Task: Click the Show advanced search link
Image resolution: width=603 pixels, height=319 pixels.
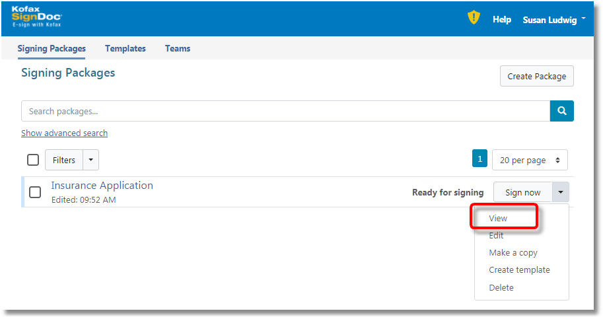Action: [64, 133]
